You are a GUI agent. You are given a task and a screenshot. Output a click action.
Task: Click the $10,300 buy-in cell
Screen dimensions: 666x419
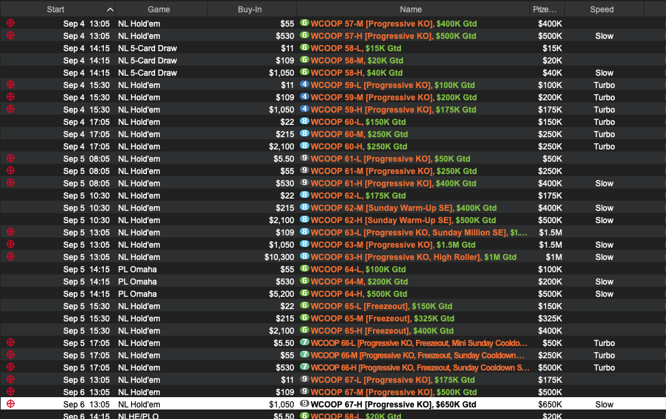(x=279, y=258)
